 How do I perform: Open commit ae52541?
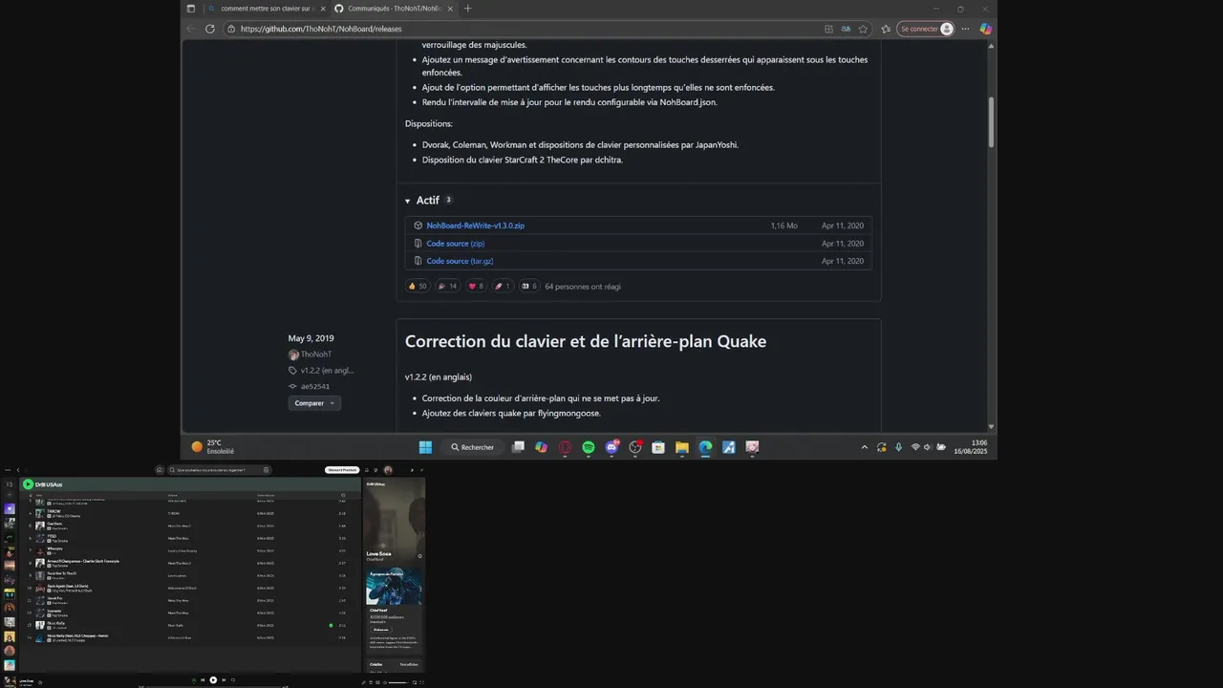314,387
